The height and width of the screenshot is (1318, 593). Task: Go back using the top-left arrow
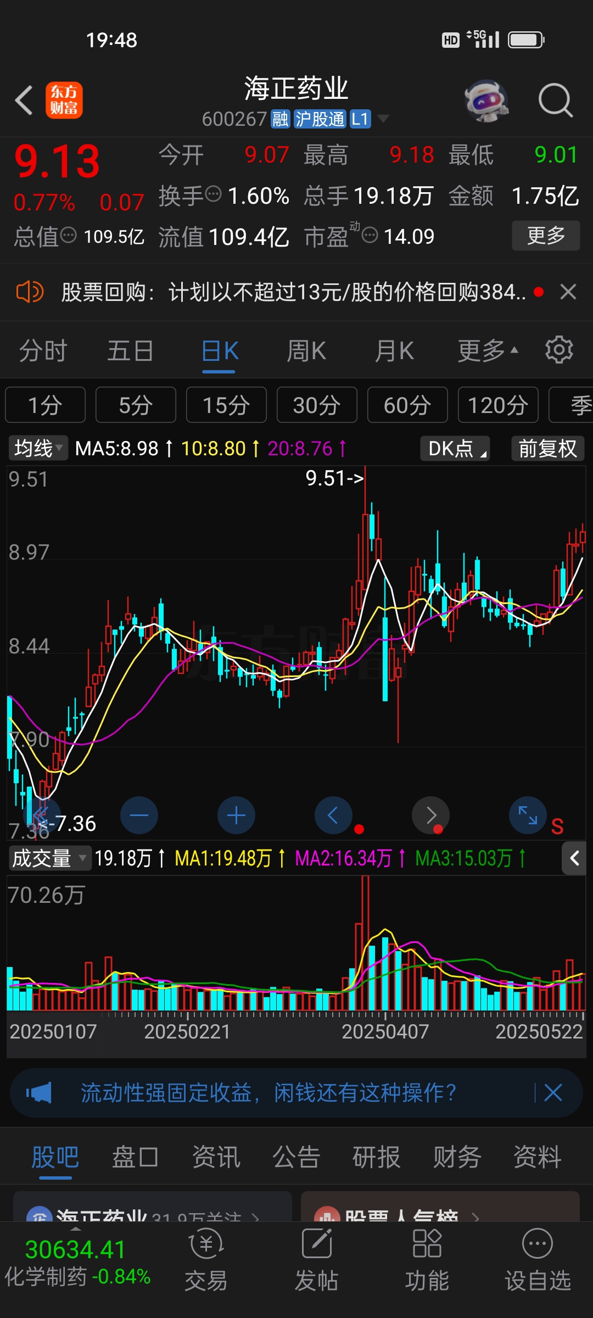coord(24,100)
